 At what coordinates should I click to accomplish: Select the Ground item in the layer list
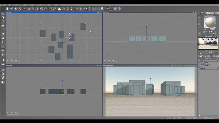point(206,63)
